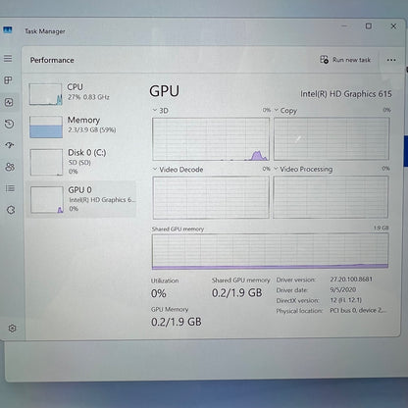
Task: Close the Task Manager window
Action: pos(393,26)
